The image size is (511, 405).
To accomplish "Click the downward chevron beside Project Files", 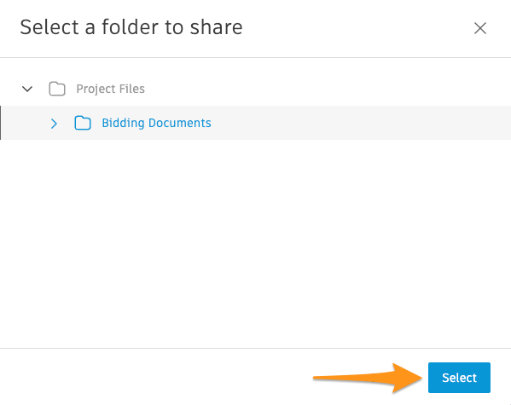I will tap(27, 89).
